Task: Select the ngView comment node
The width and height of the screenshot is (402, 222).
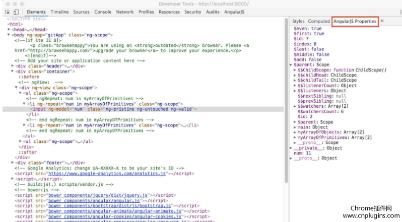Action: coord(40,82)
